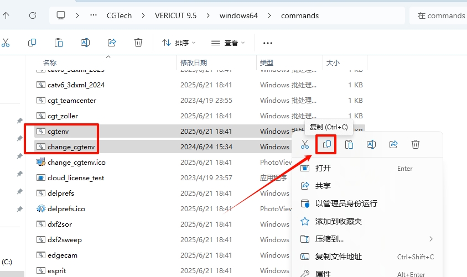Click the dxf2sor batch file icon
The image size is (467, 277).
coord(41,224)
